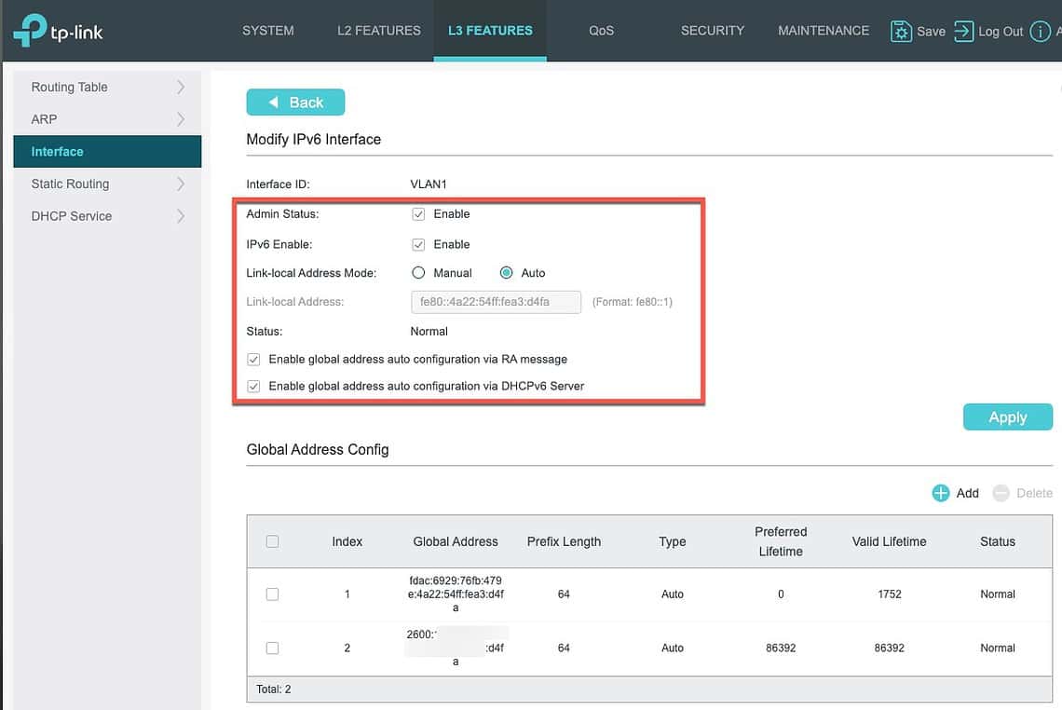The width and height of the screenshot is (1062, 710).
Task: Uncheck the Admin Status Enable checkbox
Action: coord(418,213)
